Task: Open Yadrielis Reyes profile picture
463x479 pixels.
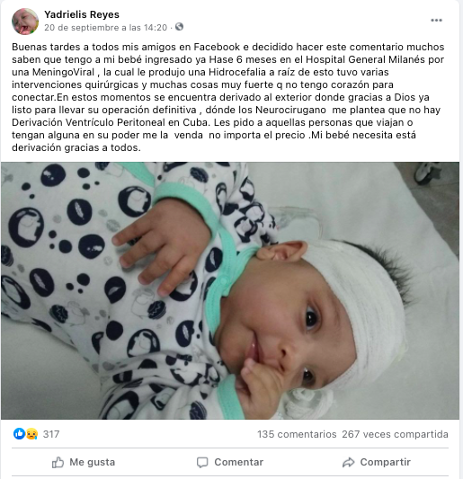Action: click(25, 22)
